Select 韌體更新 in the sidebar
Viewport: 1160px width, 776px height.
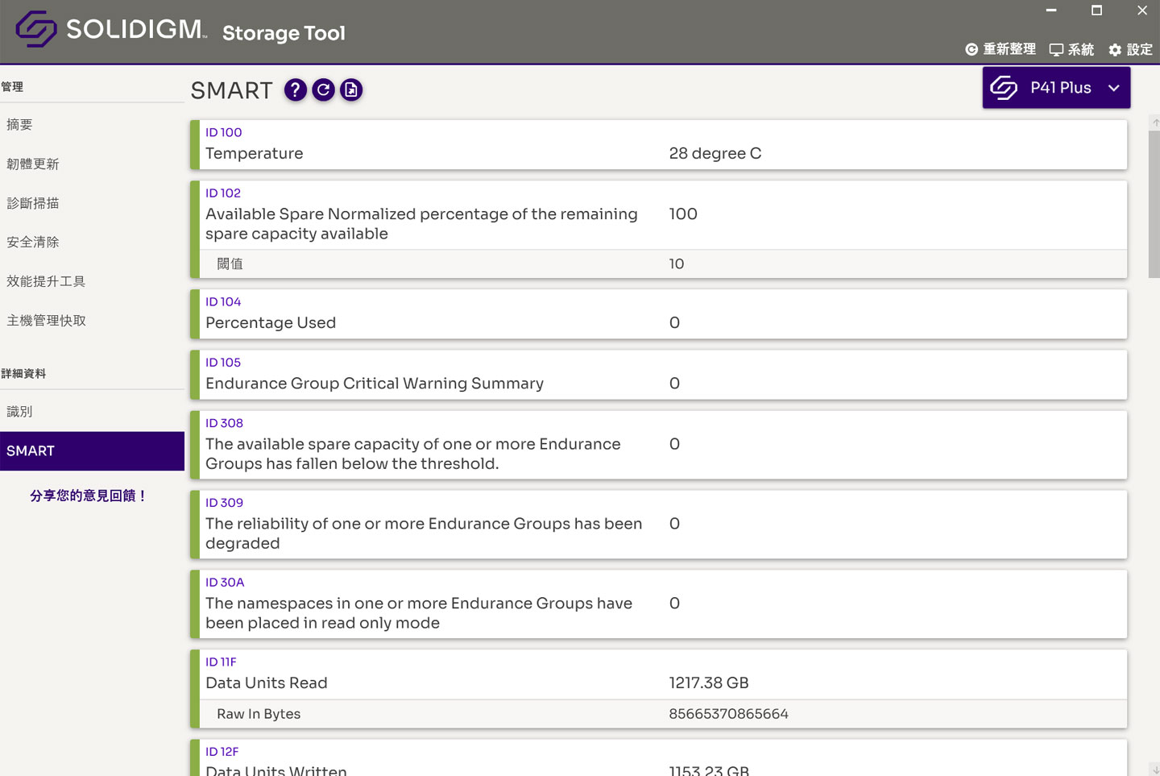33,164
